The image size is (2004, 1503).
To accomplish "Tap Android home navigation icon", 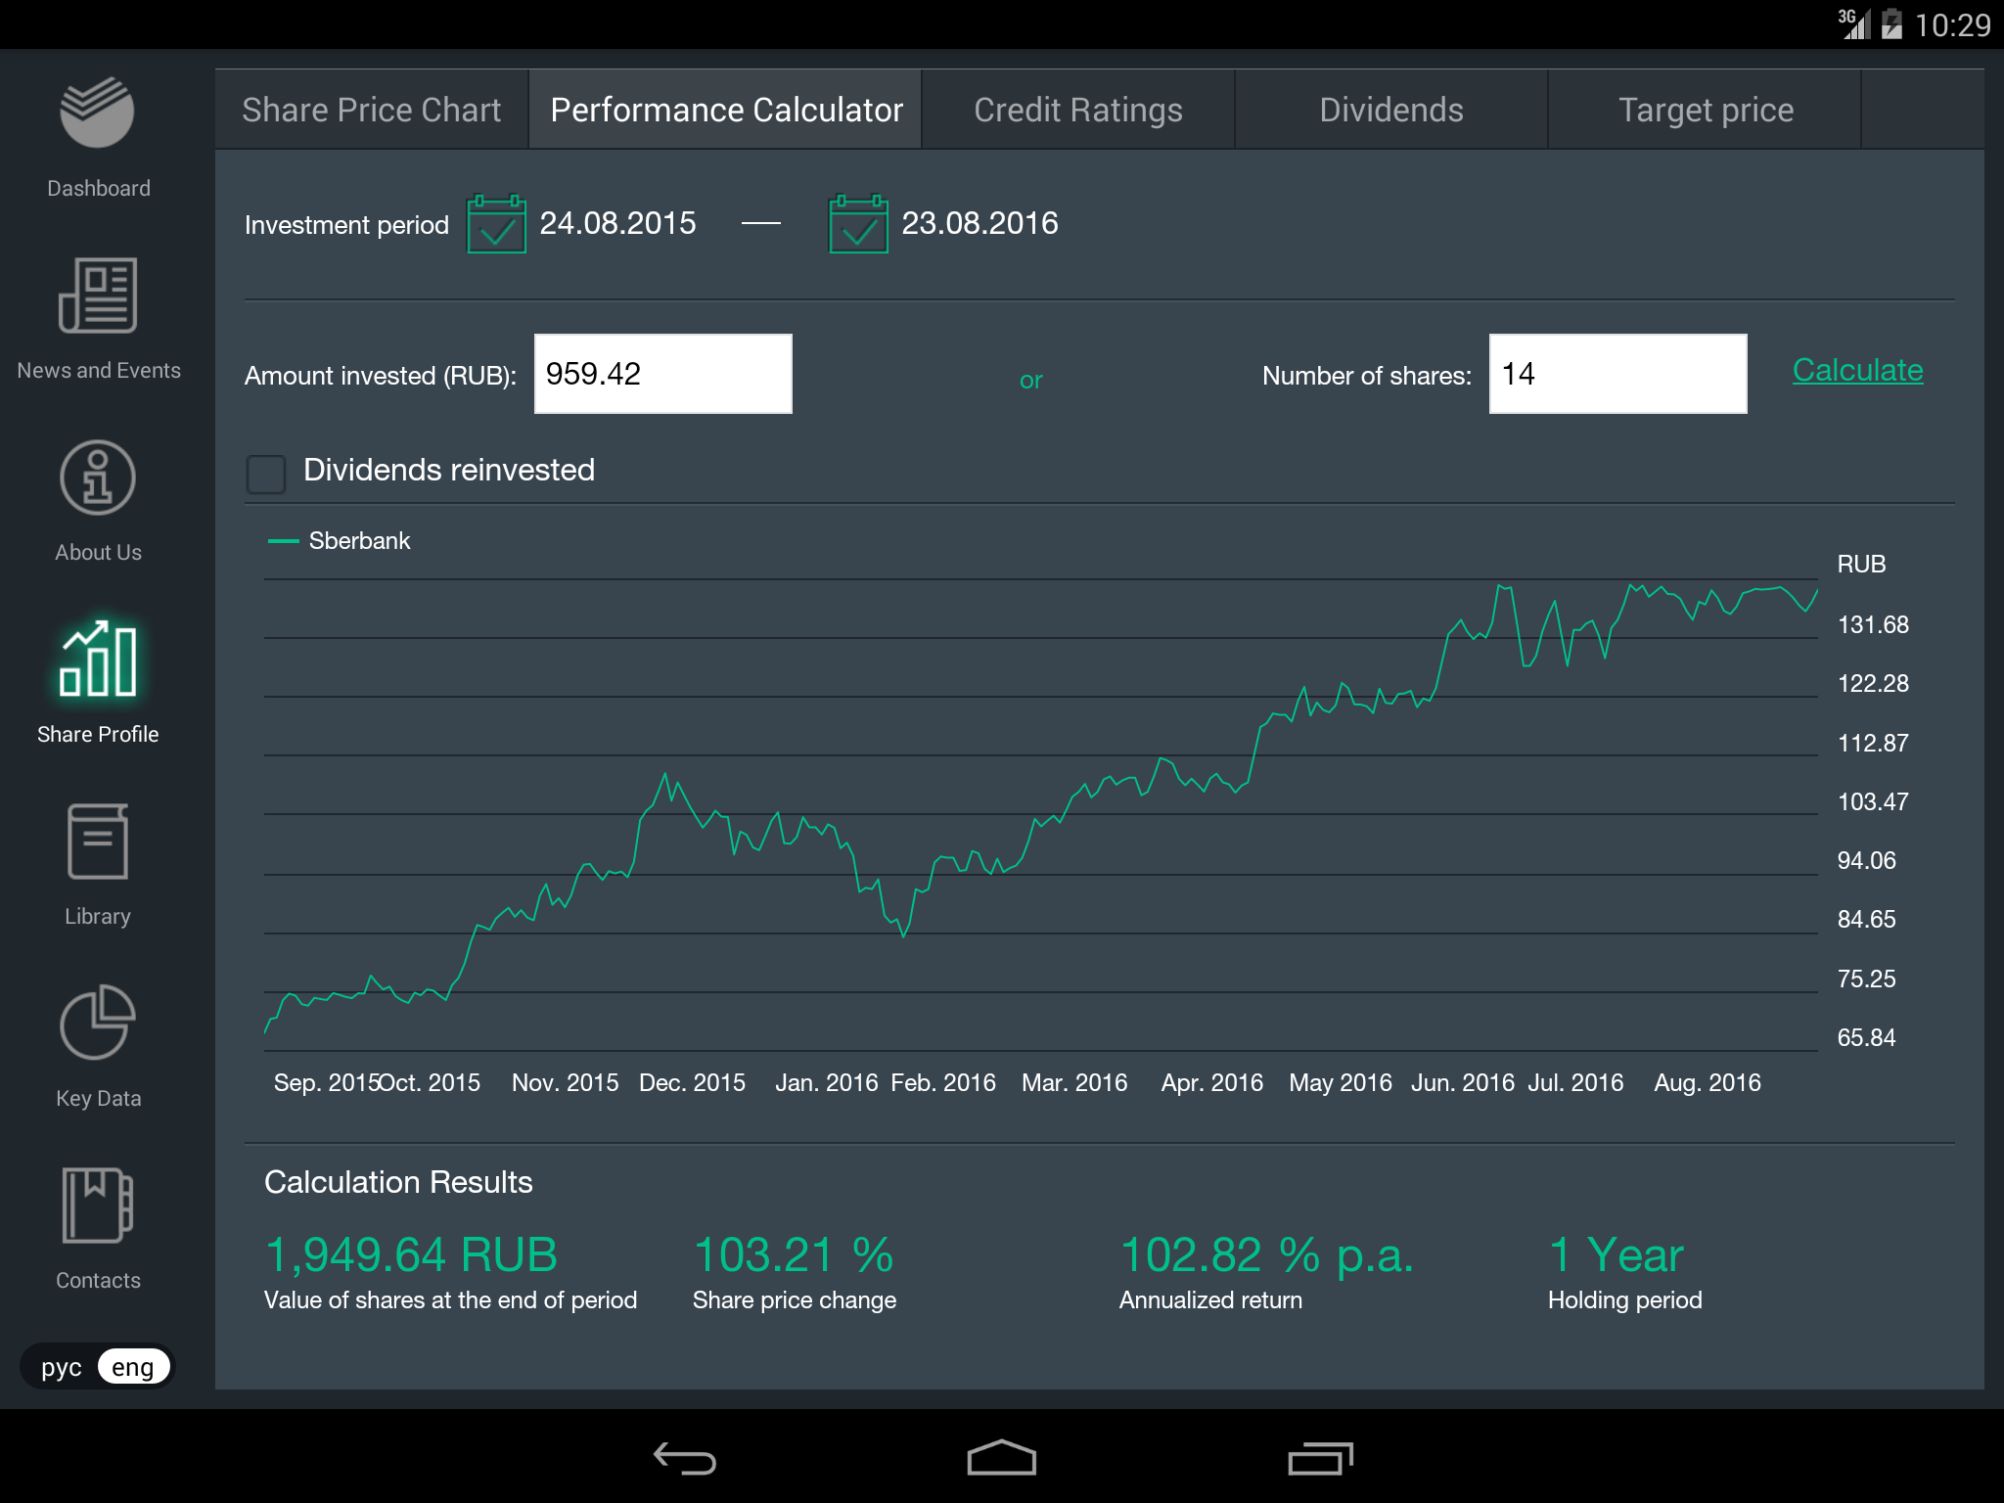I will tap(1001, 1459).
